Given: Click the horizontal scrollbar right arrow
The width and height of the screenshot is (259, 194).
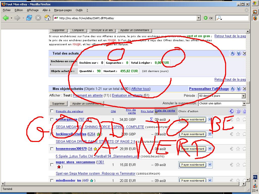Looking at the screenshot, I should (x=244, y=184).
